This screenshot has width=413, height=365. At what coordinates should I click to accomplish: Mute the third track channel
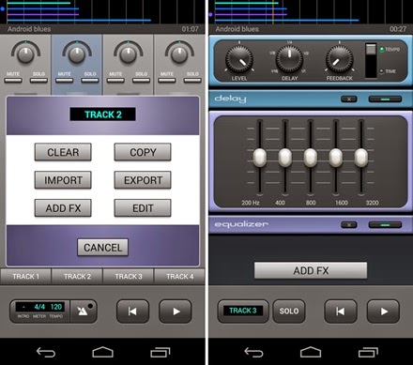click(x=115, y=80)
